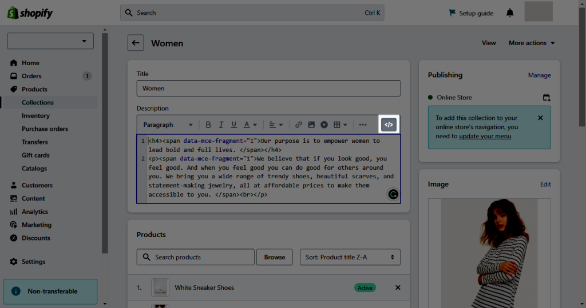The width and height of the screenshot is (586, 308).
Task: Open the notifications bell
Action: click(510, 13)
